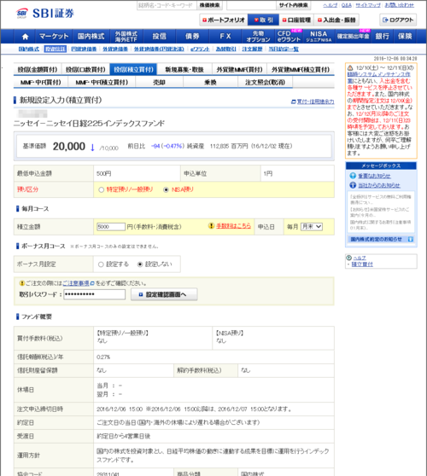Open the 外国株式 海外ETF navigation menu
The width and height of the screenshot is (427, 476).
coord(126,37)
